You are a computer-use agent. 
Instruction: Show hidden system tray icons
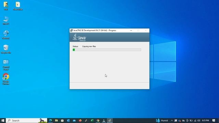click(172, 121)
